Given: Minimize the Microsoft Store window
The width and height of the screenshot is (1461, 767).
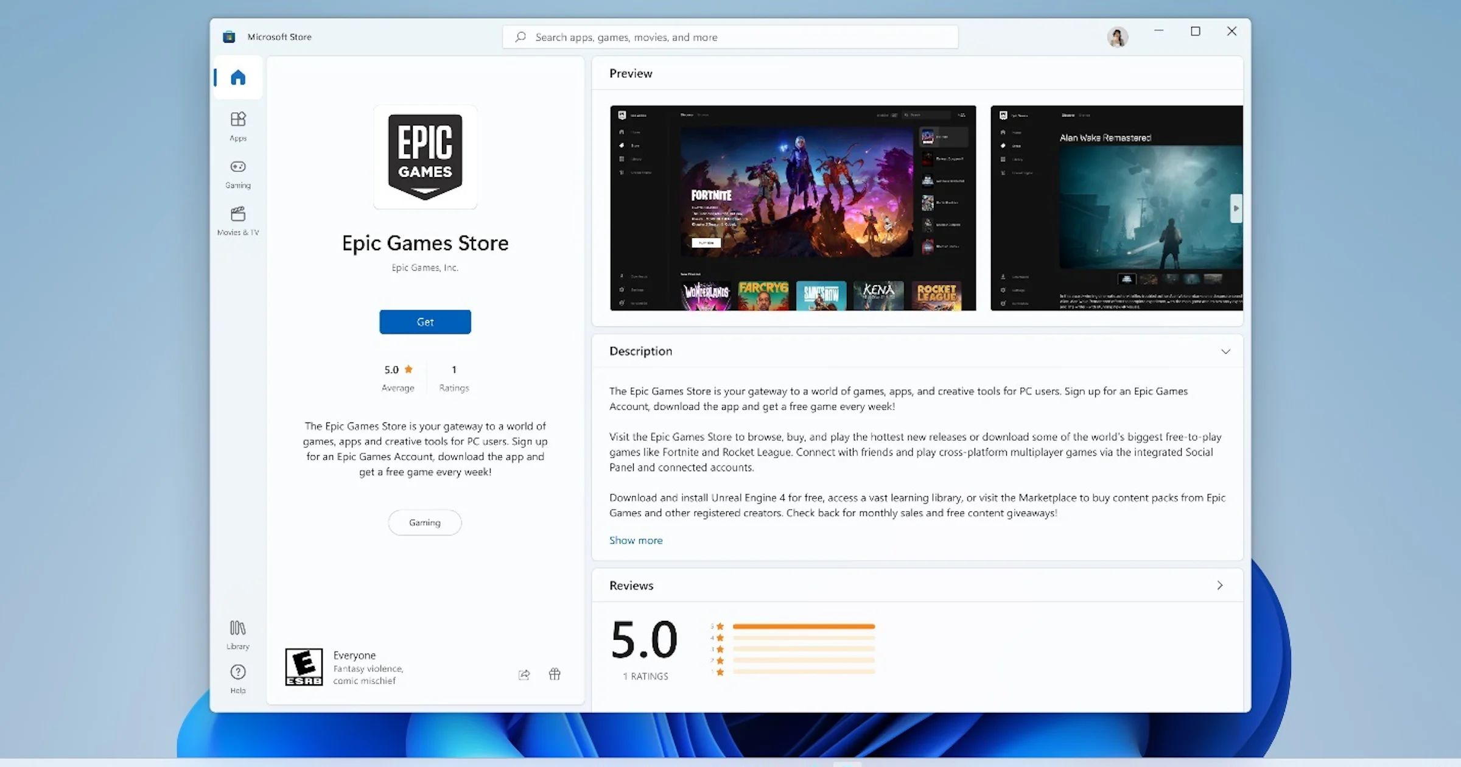Looking at the screenshot, I should click(1158, 31).
